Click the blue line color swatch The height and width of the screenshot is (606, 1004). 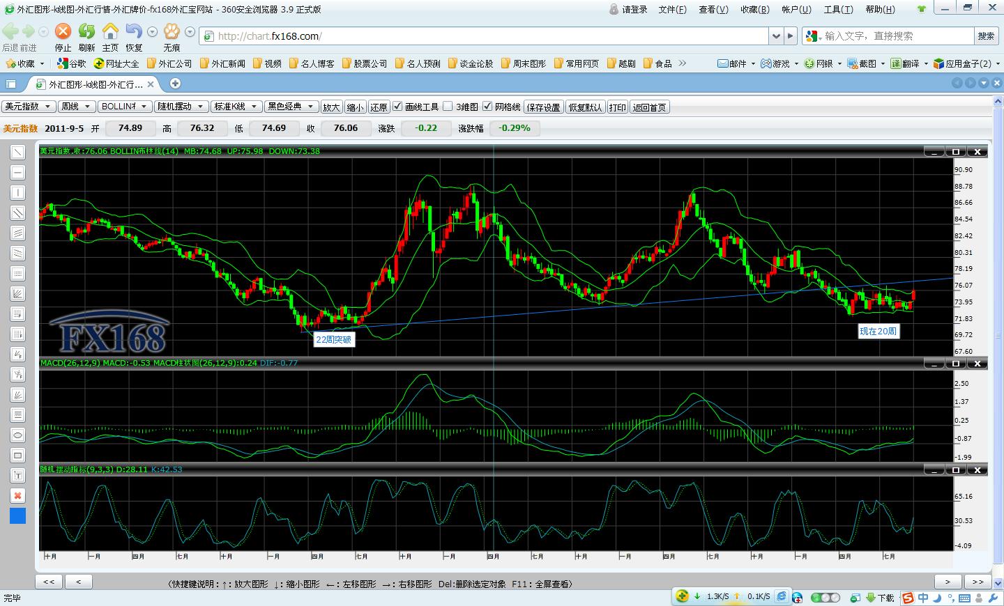[x=18, y=516]
